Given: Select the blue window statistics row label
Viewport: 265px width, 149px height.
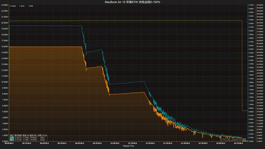Looking at the screenshot, I should tap(12, 140).
